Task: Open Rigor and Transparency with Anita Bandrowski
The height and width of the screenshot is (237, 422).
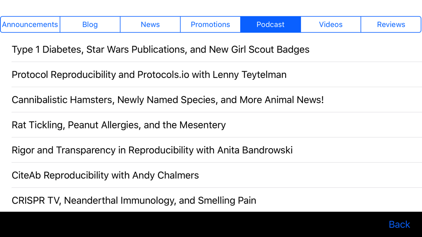Action: point(152,150)
